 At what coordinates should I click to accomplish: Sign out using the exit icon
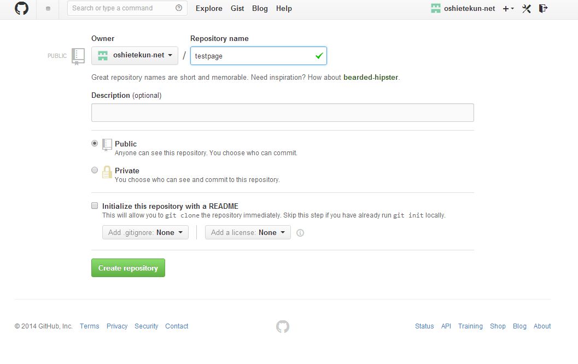coord(543,9)
